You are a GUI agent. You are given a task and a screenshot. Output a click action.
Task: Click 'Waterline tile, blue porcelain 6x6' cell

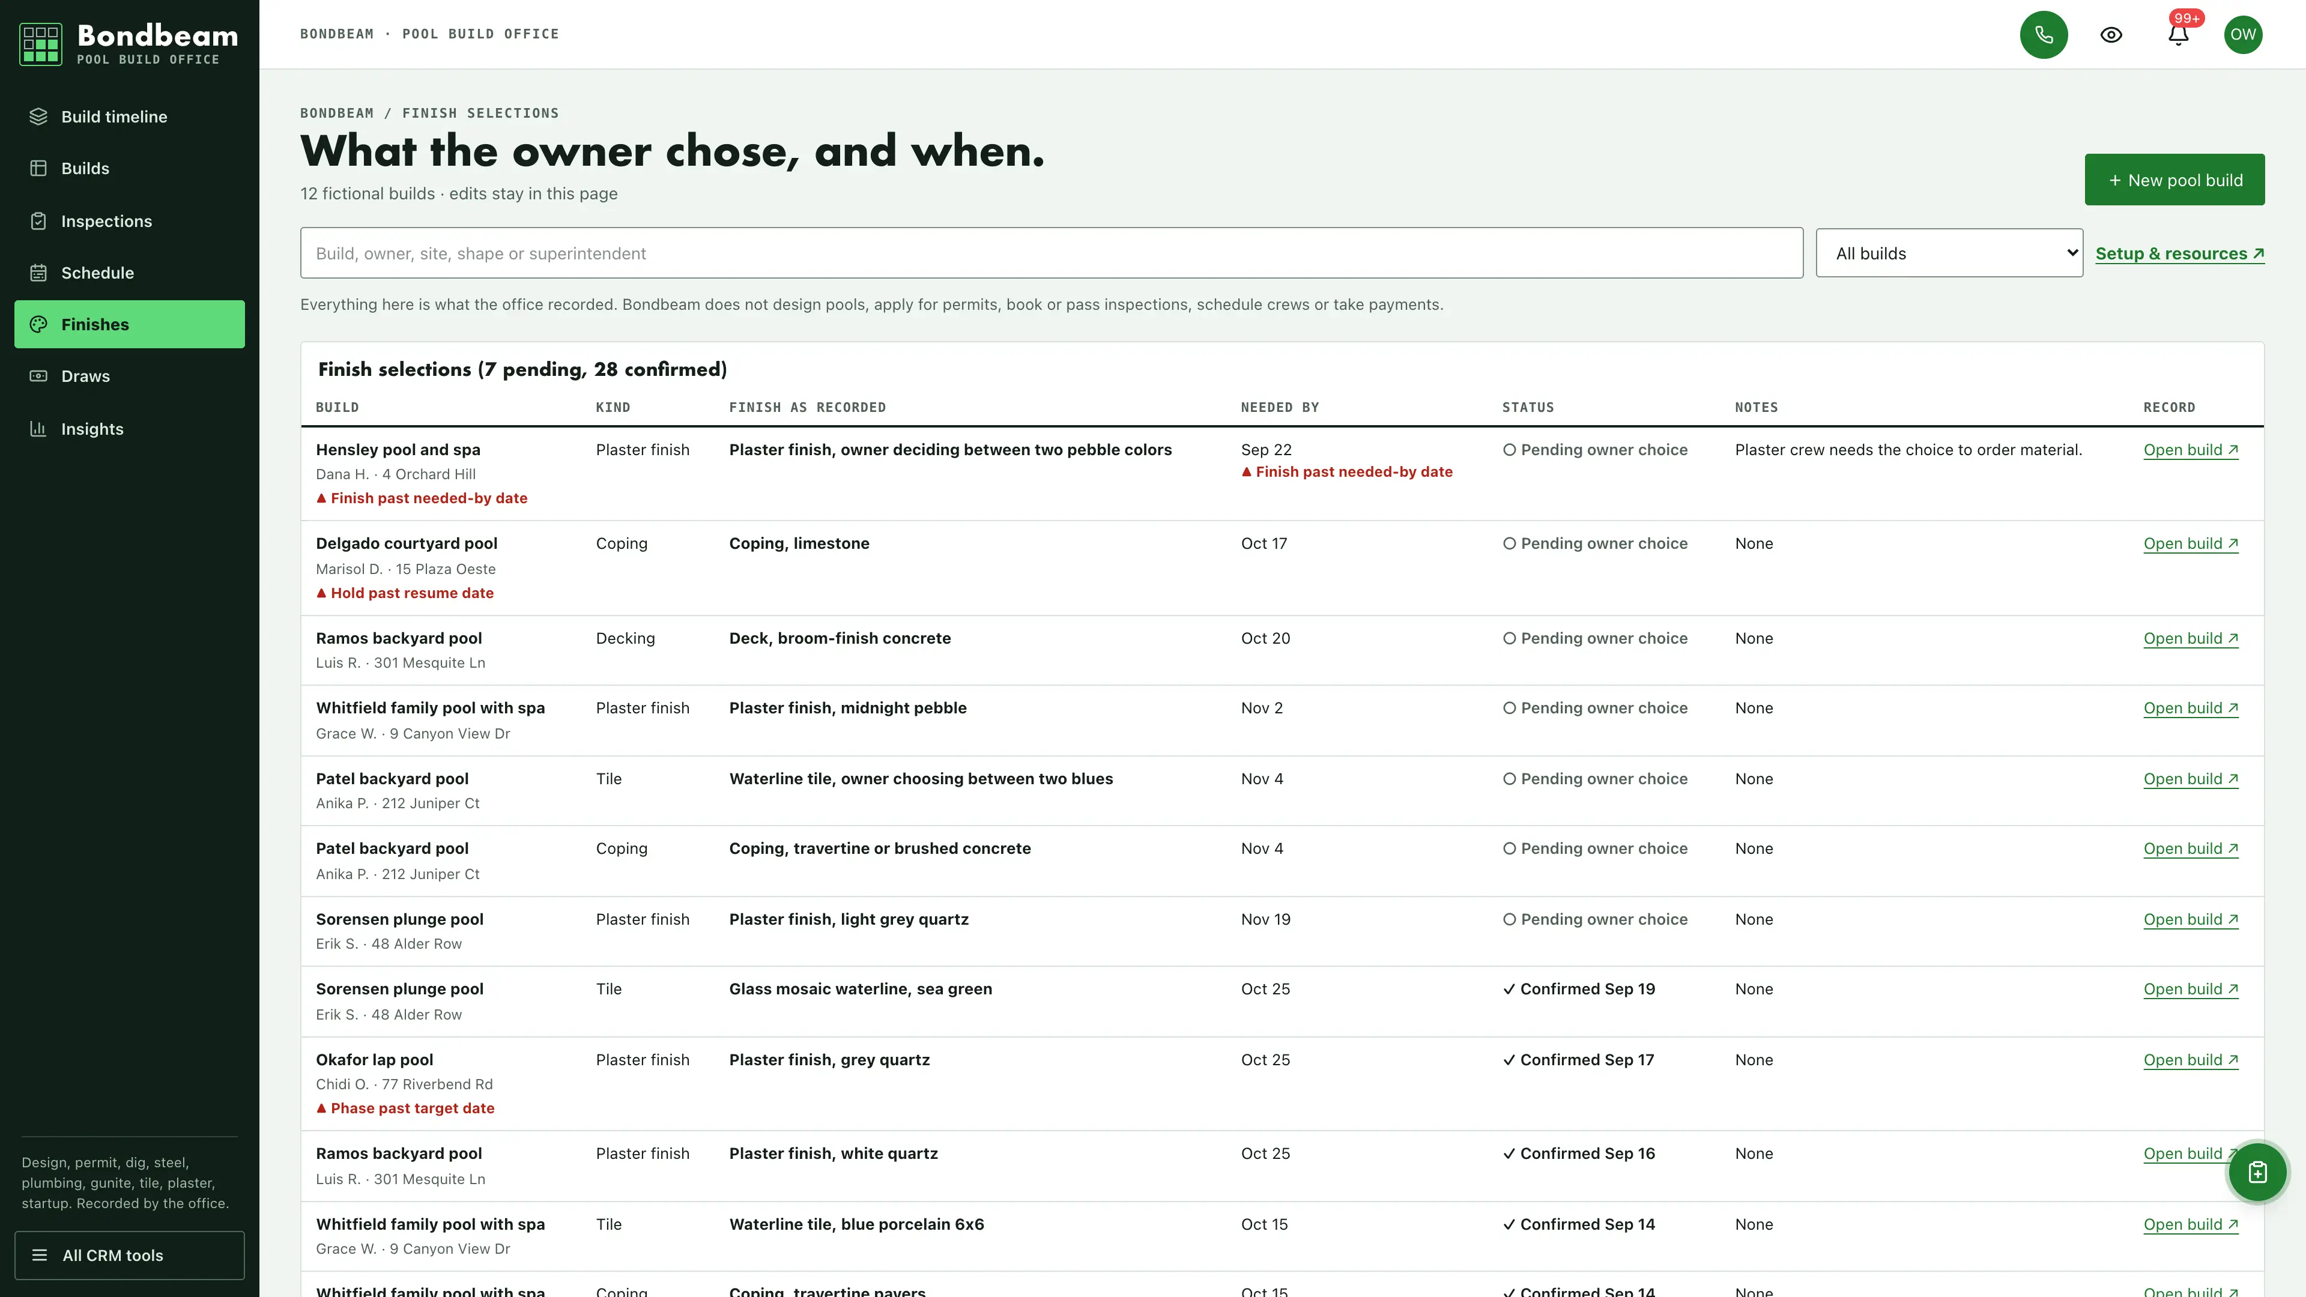pyautogui.click(x=856, y=1224)
